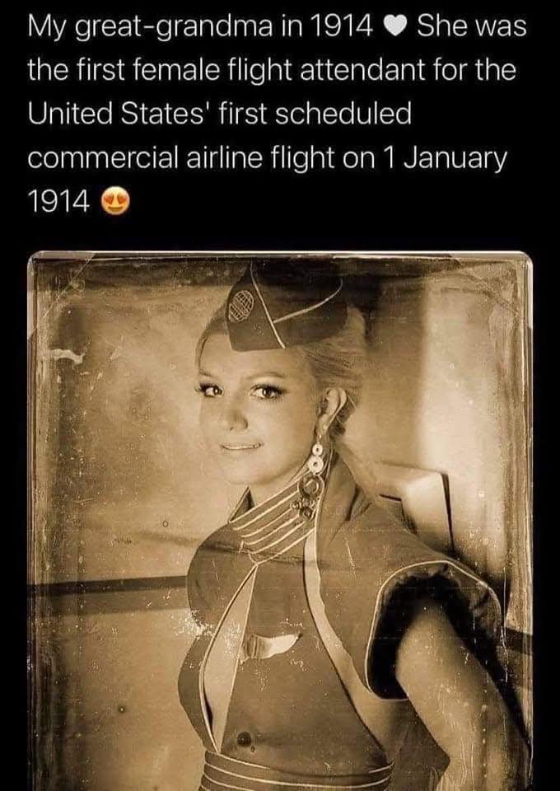560x791 pixels.
Task: Click the striped waistband at the photo bottom
Action: pyautogui.click(x=297, y=777)
